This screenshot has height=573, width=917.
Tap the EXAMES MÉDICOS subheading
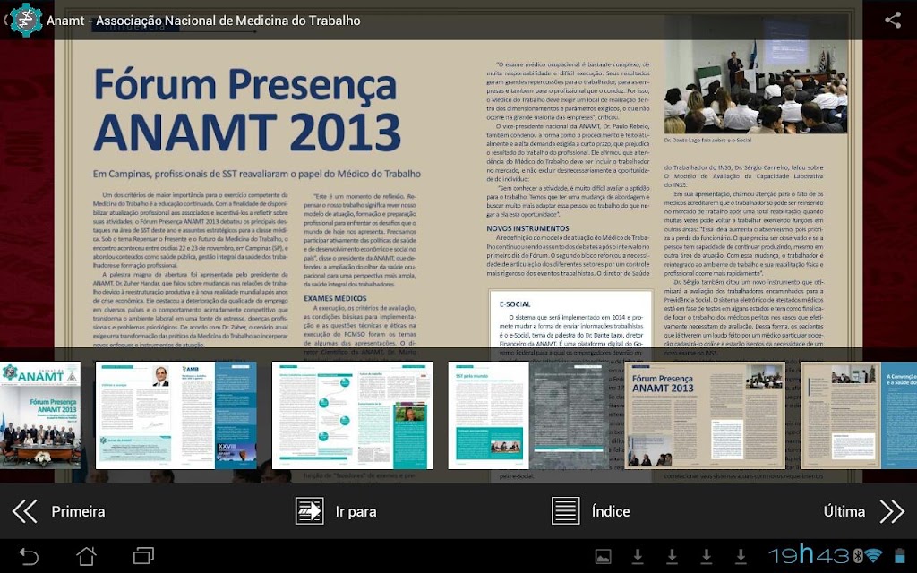tap(335, 298)
